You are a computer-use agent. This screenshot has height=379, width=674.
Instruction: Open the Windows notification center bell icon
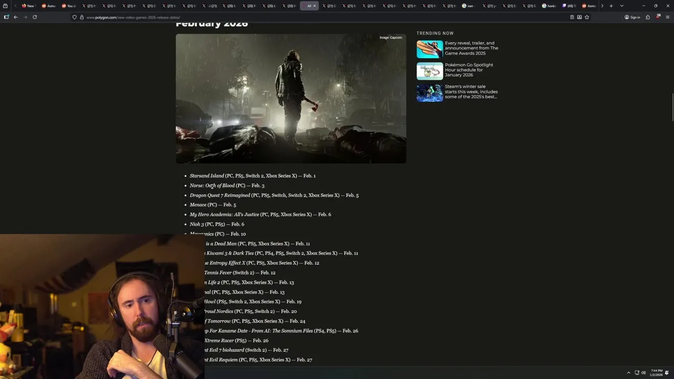[667, 373]
